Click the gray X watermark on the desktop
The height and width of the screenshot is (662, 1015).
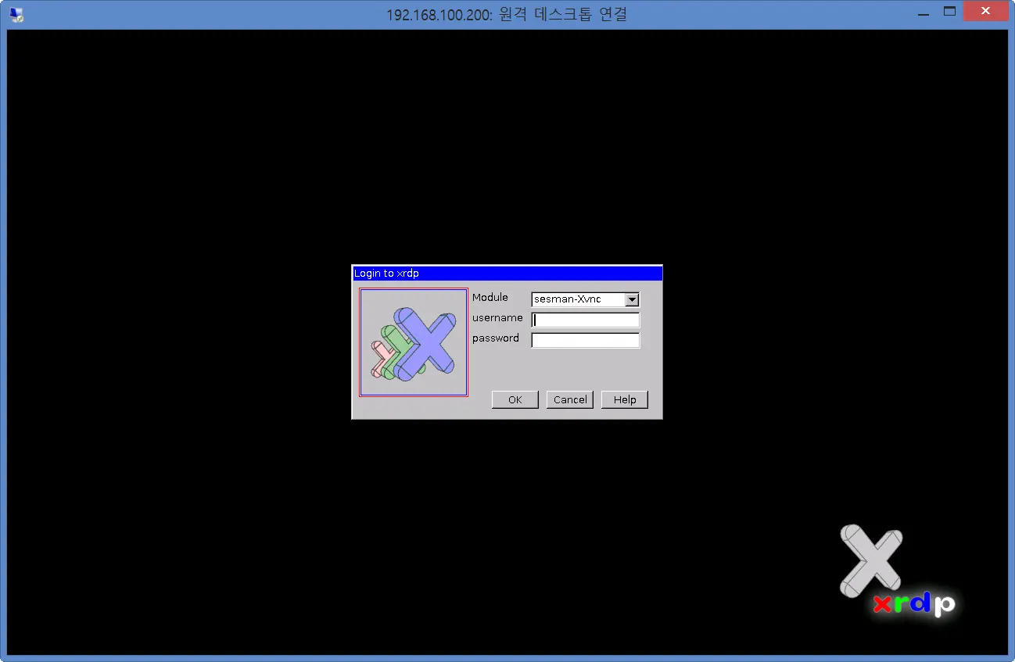pyautogui.click(x=870, y=561)
